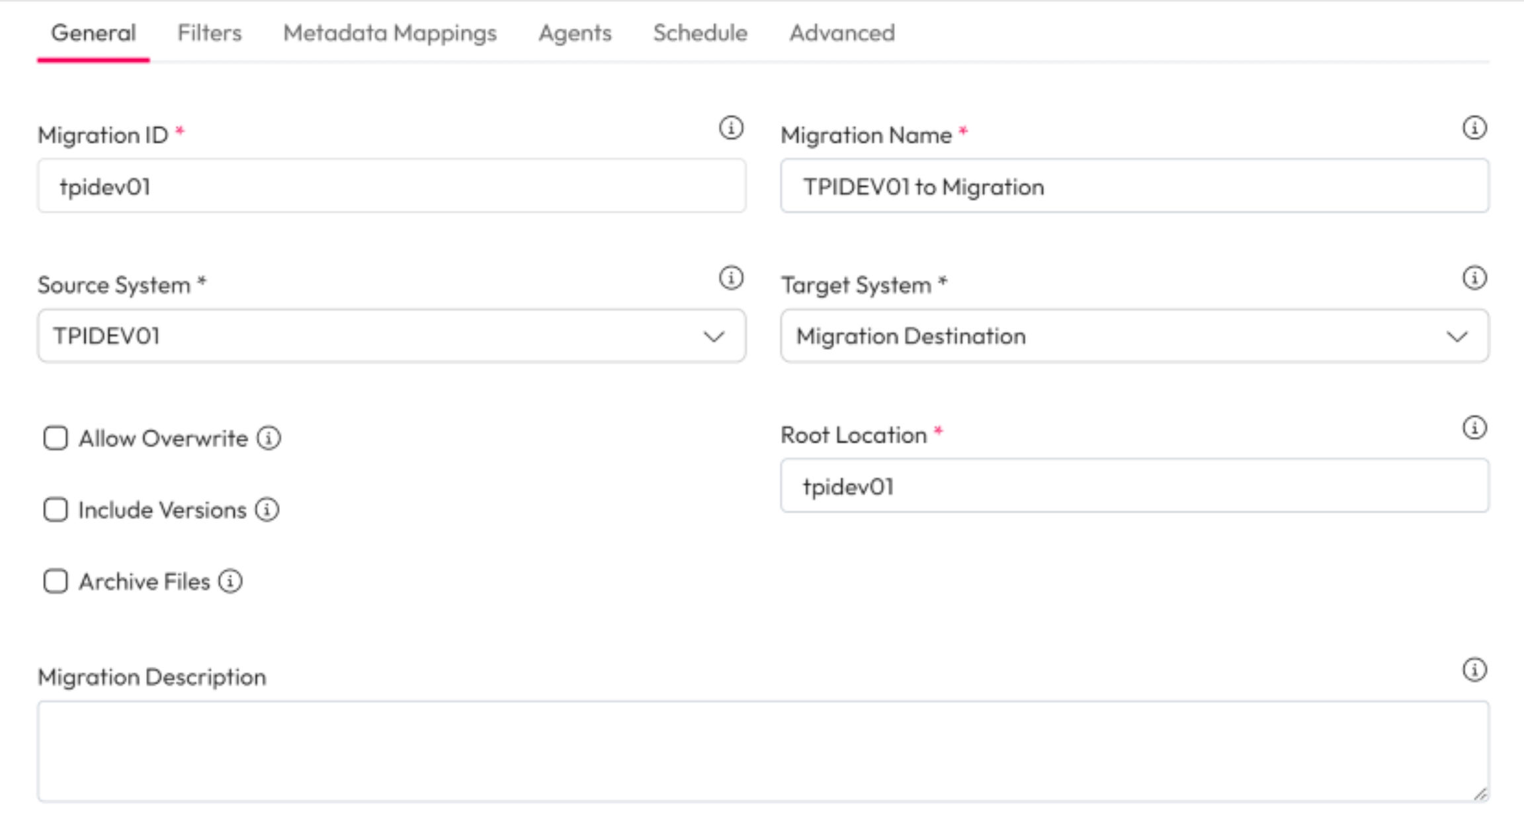
Task: Click info icon for Root Location
Action: tap(1474, 428)
